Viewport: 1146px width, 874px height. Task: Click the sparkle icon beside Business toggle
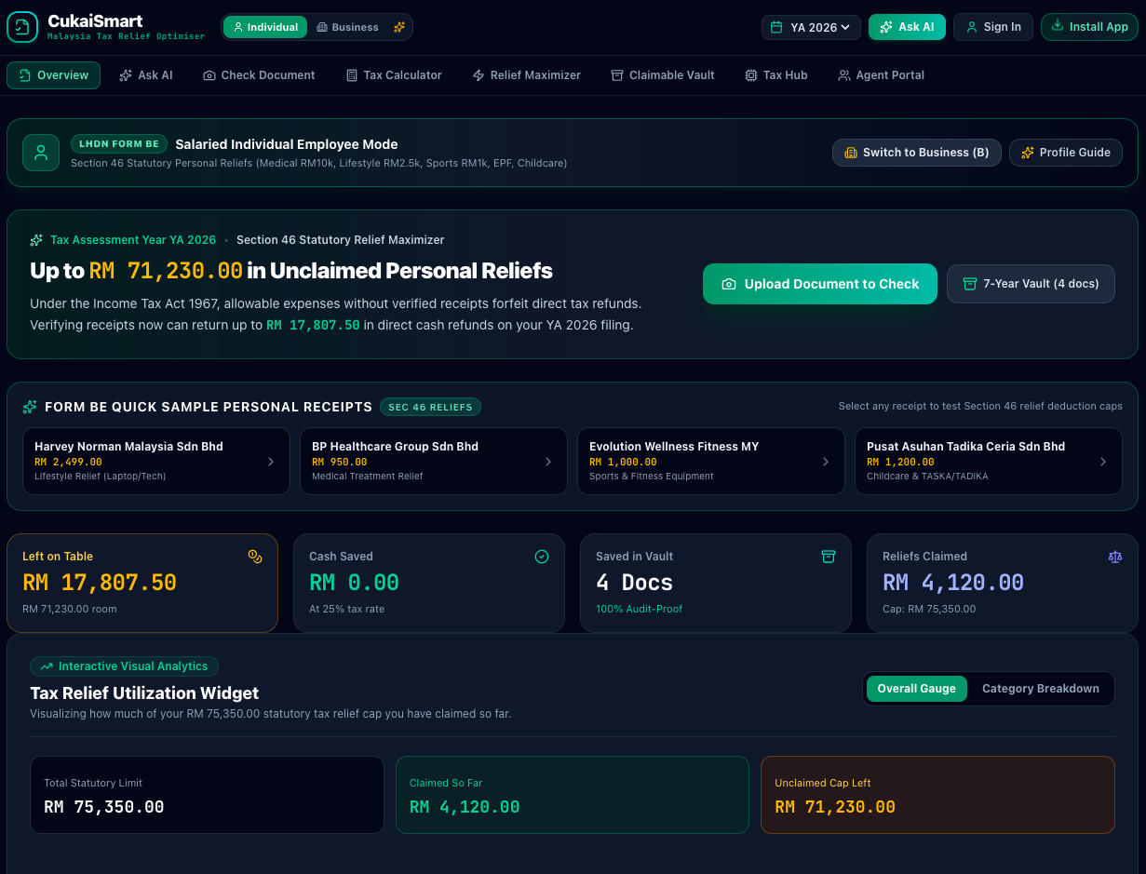click(x=399, y=27)
